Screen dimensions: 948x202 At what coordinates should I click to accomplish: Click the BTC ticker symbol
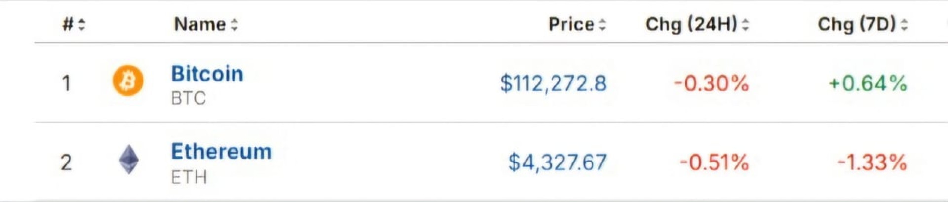[188, 98]
